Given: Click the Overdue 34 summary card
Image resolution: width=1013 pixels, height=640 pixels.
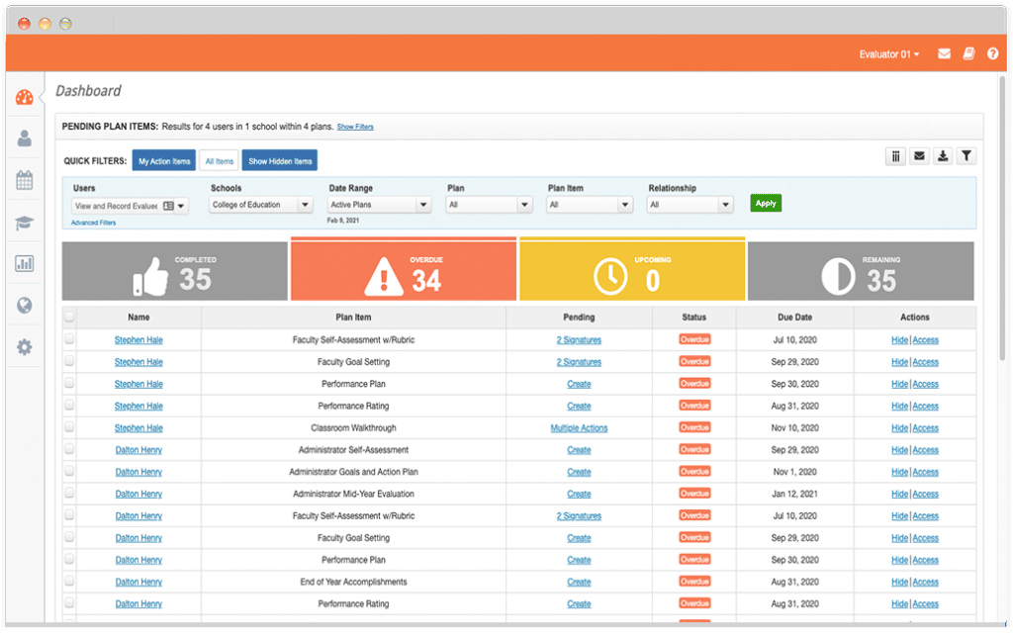Looking at the screenshot, I should (403, 268).
